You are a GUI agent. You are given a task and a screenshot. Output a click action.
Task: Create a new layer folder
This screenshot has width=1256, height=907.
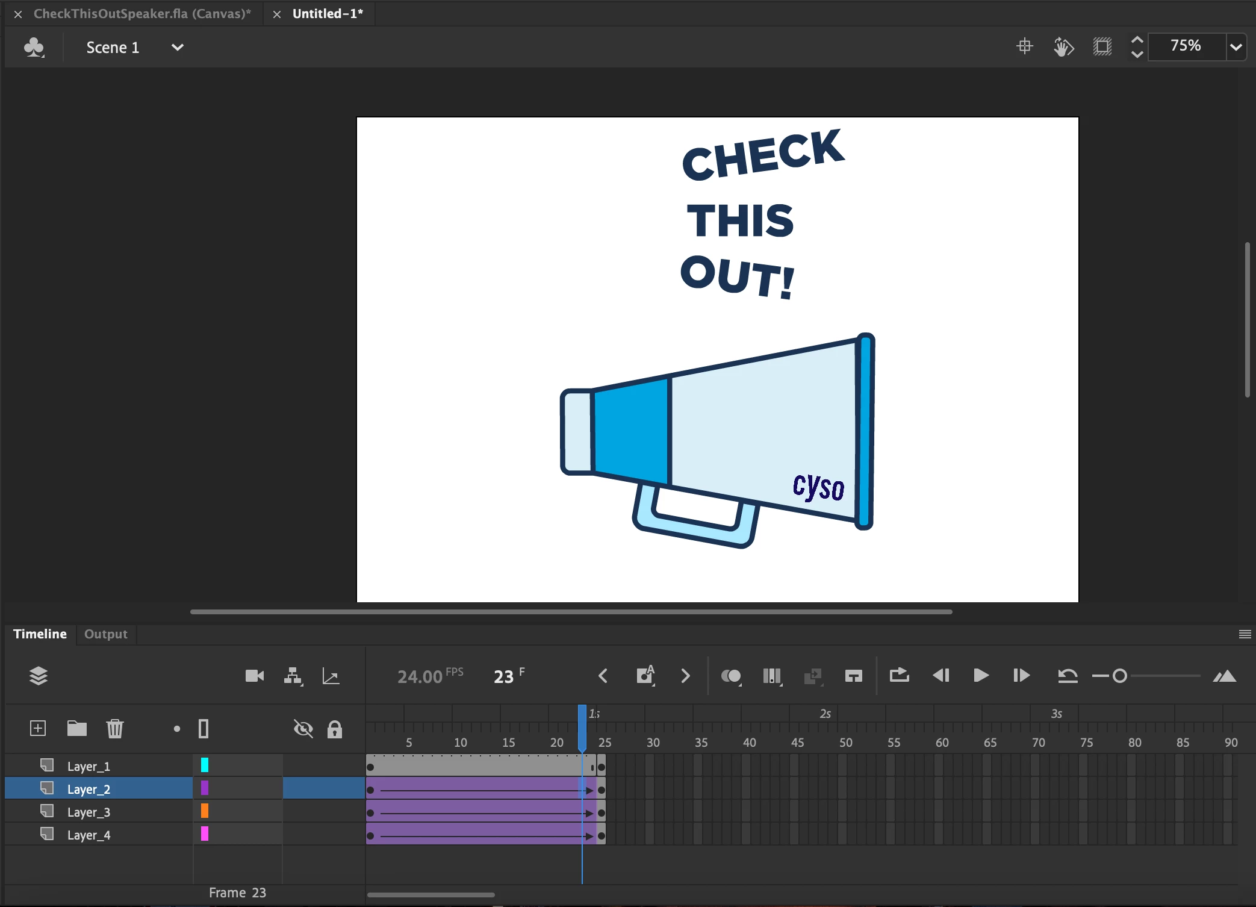(76, 729)
